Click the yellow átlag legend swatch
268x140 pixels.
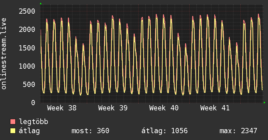click(13, 131)
